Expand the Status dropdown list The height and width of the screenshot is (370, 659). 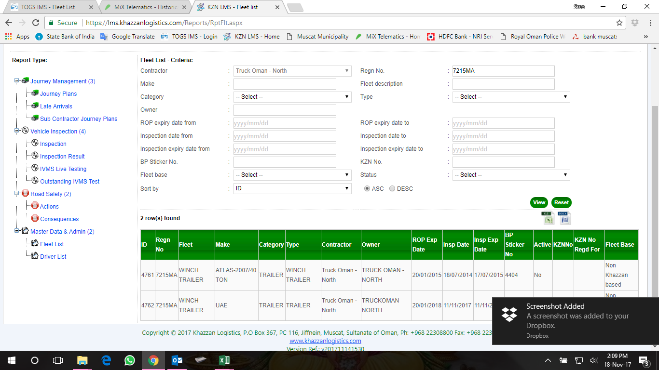pos(511,175)
